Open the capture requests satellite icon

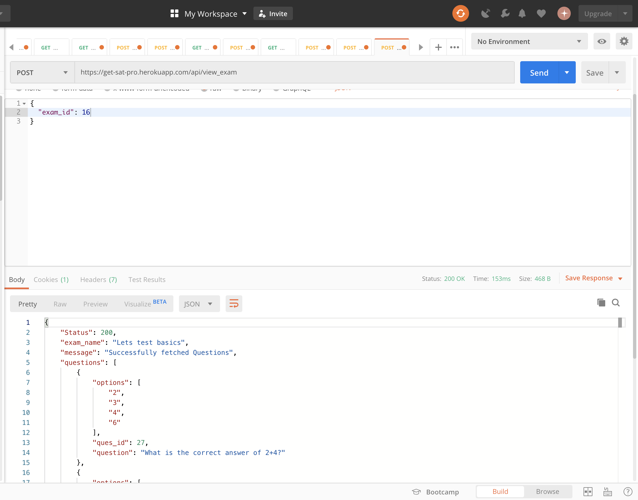click(x=486, y=13)
